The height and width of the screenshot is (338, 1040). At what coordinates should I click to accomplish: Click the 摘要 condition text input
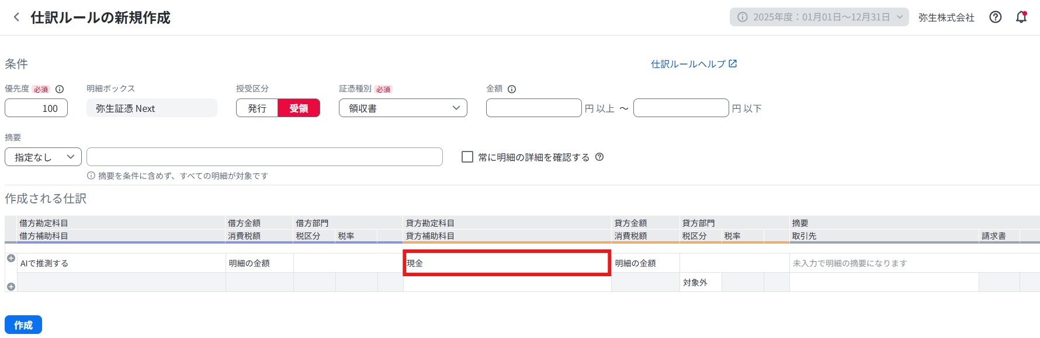click(x=265, y=157)
